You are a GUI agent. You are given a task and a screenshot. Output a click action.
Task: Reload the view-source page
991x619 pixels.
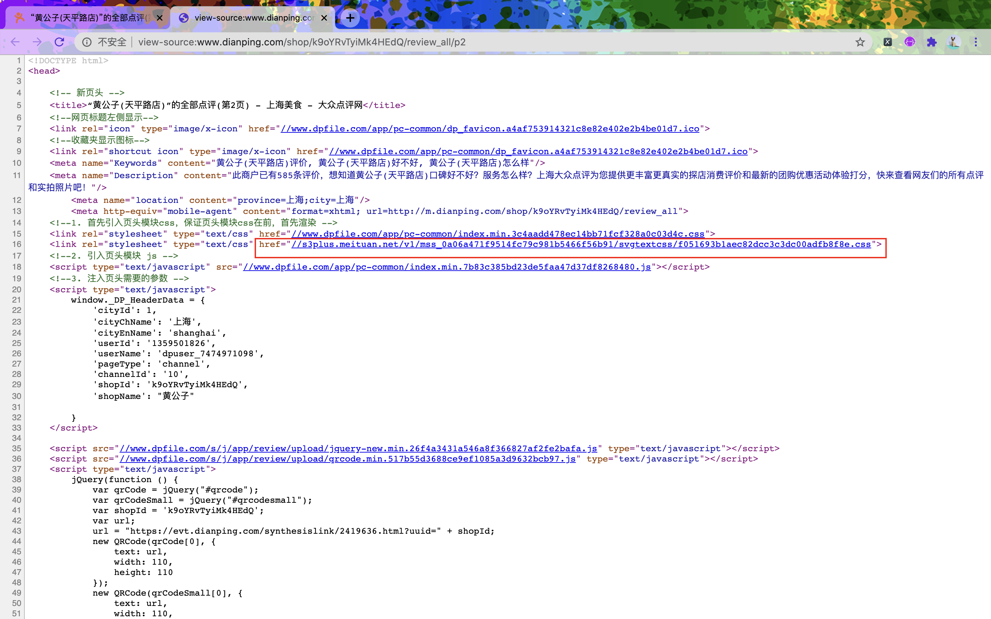point(60,42)
